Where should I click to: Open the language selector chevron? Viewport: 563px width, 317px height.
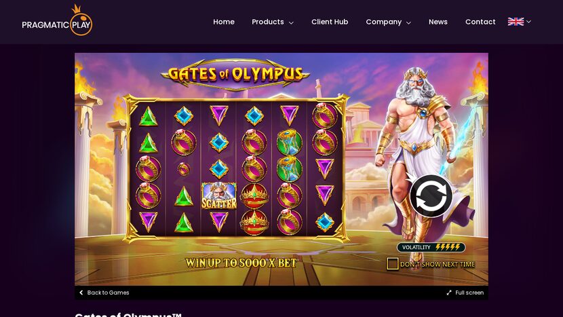[x=528, y=22]
